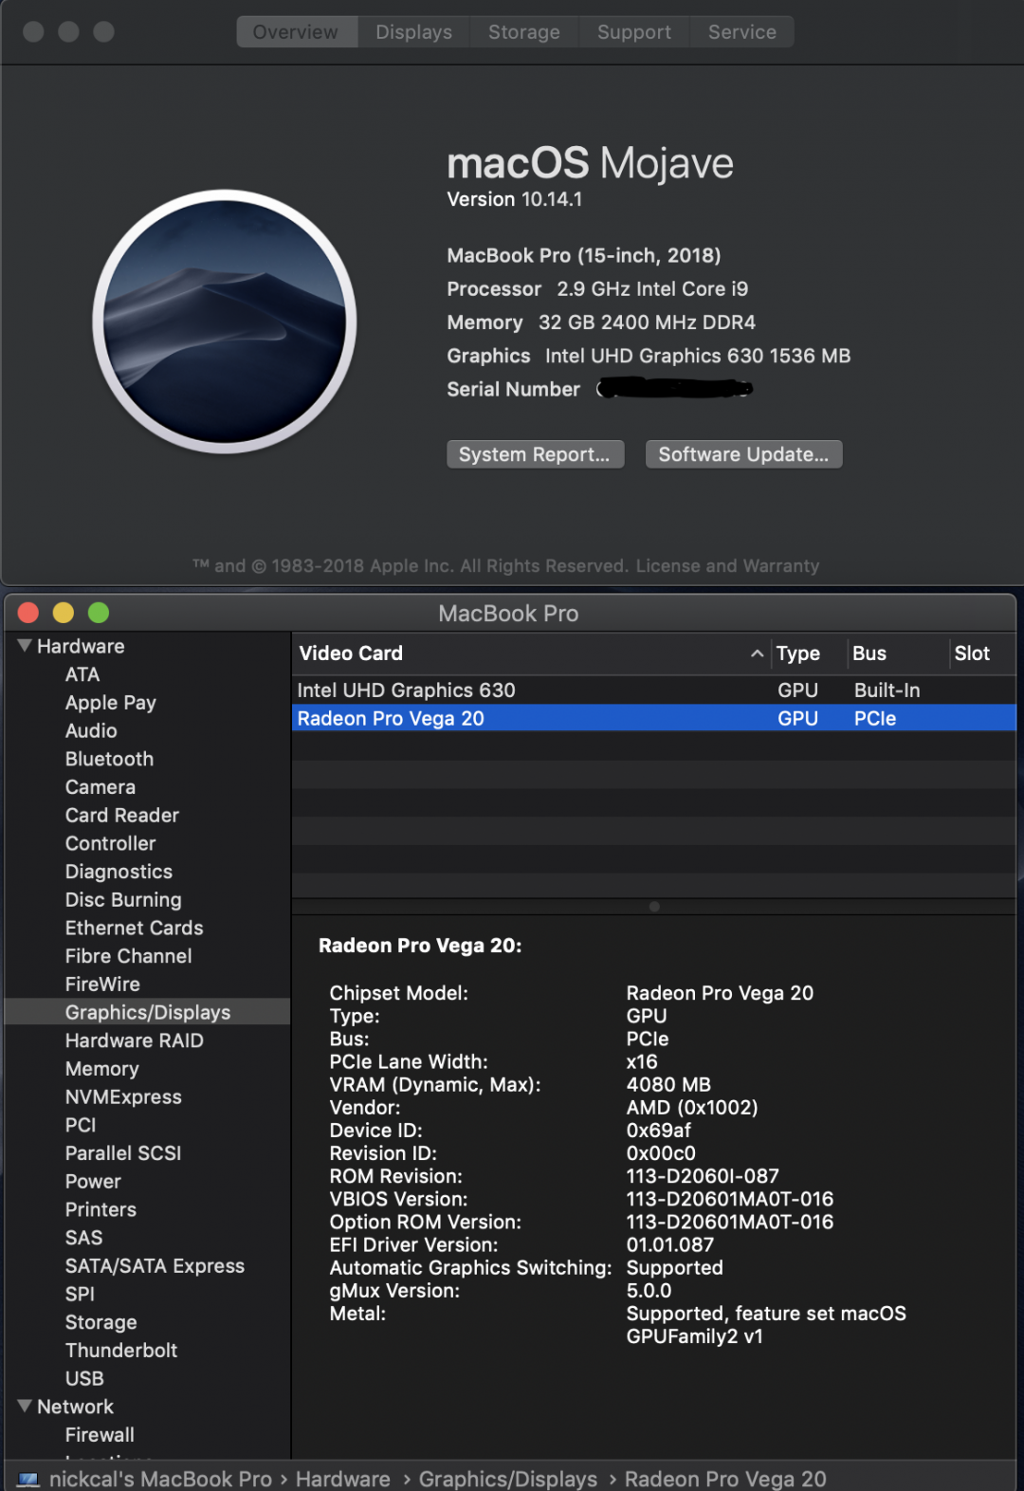Select Audio in the sidebar
This screenshot has height=1491, width=1024.
91,731
